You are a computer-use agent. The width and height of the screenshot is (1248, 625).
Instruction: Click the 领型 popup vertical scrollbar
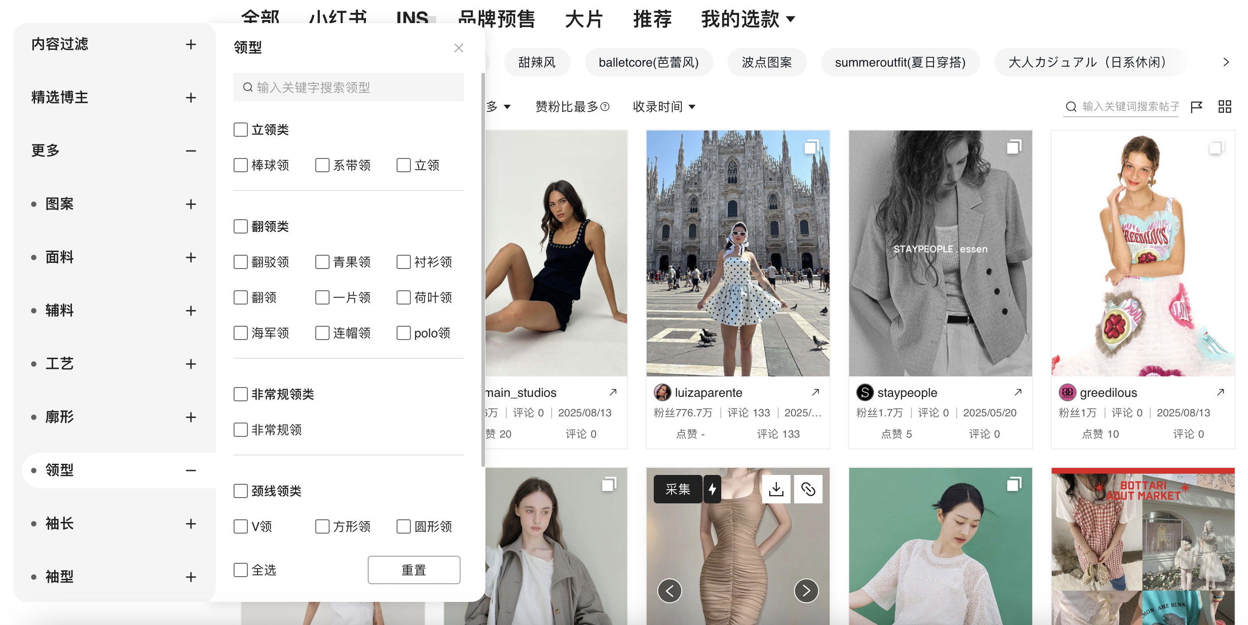tap(483, 270)
